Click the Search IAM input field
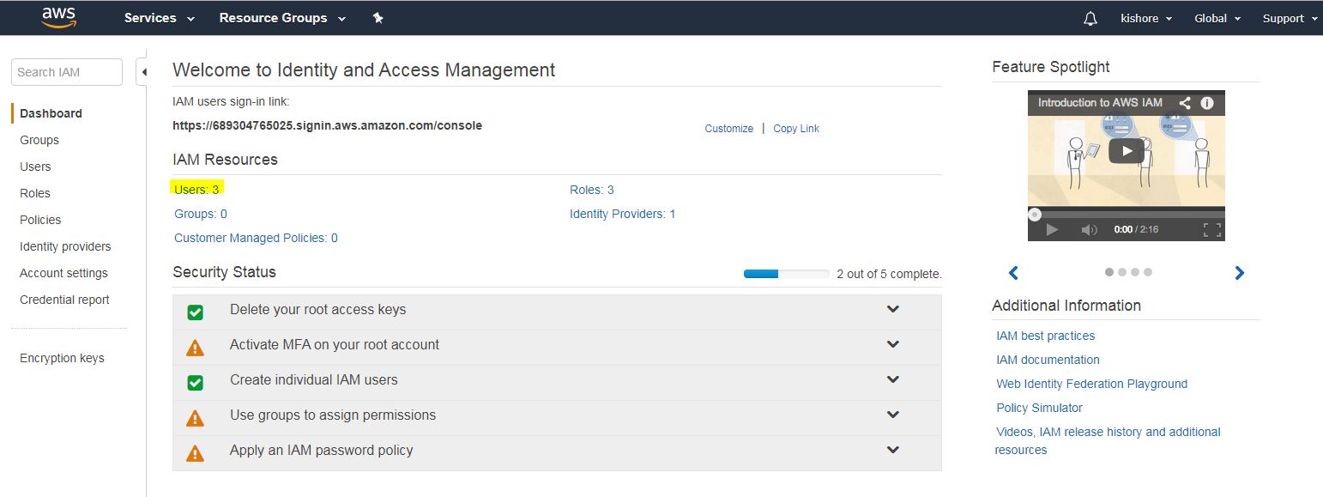 (66, 72)
